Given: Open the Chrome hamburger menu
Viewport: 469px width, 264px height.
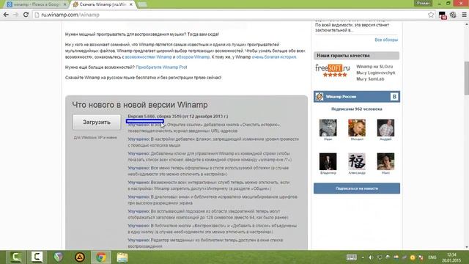Looking at the screenshot, I should [464, 15].
